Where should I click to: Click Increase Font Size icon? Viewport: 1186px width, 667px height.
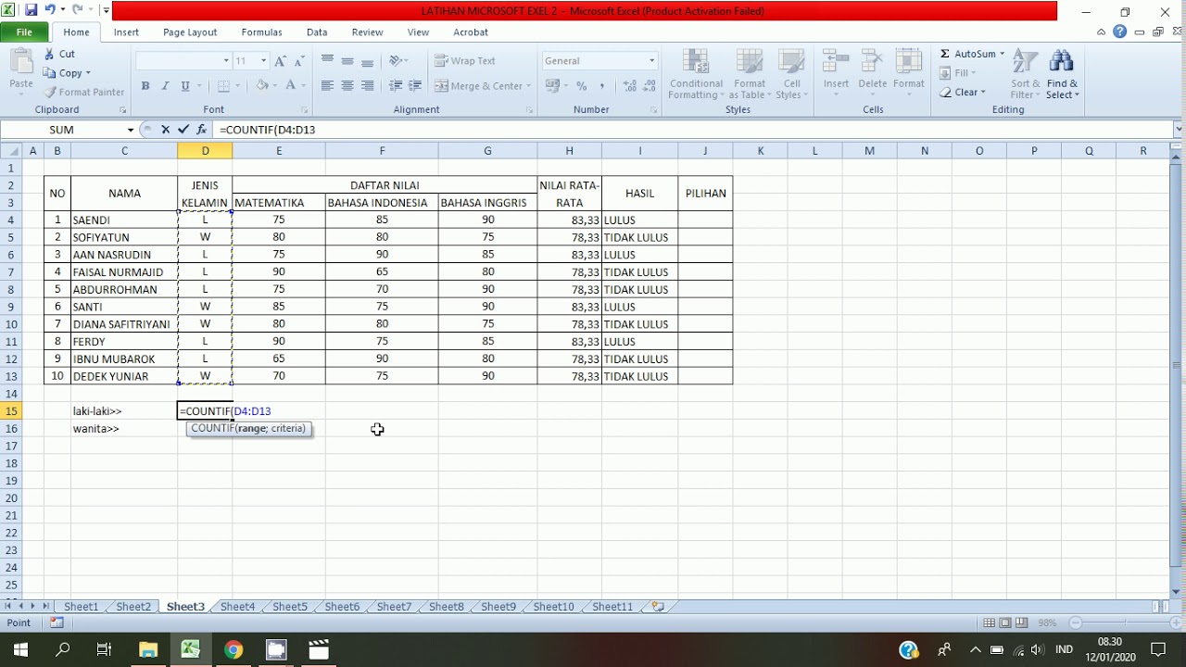(x=281, y=60)
